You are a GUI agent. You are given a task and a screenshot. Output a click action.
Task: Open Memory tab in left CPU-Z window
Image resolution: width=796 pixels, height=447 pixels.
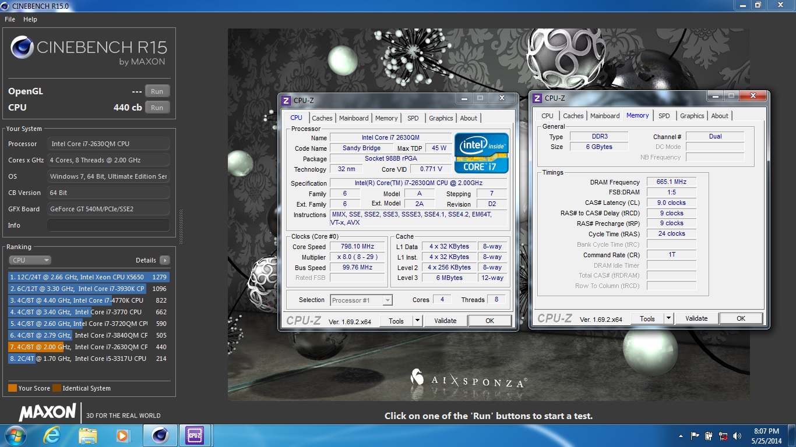(386, 118)
